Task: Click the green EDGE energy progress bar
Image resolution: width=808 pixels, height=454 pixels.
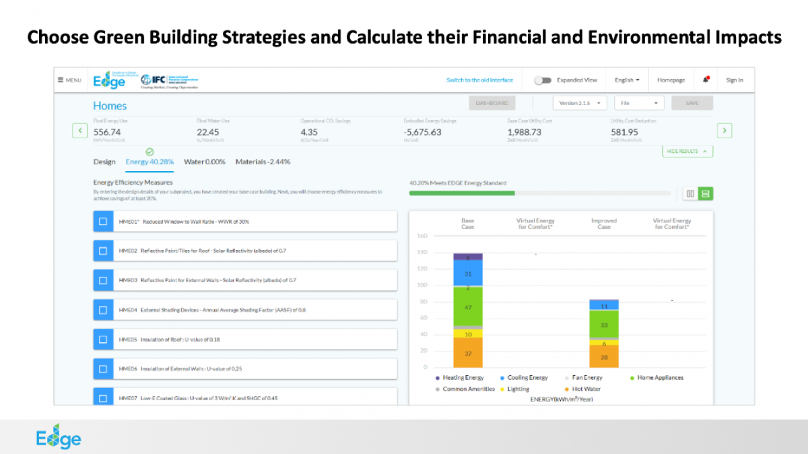Action: point(462,193)
